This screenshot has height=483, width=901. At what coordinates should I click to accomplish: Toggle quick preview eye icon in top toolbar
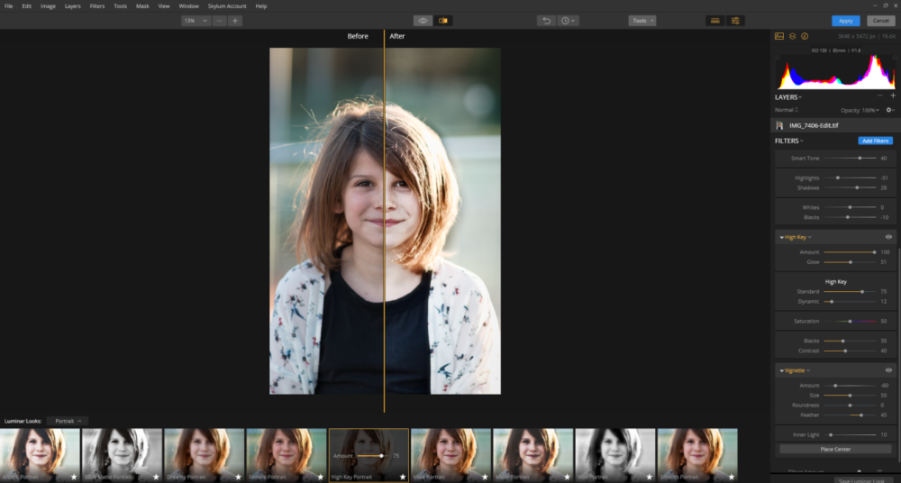click(x=423, y=21)
